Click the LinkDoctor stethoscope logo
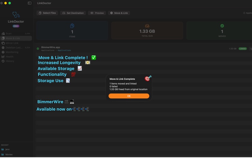 (x=16, y=15)
